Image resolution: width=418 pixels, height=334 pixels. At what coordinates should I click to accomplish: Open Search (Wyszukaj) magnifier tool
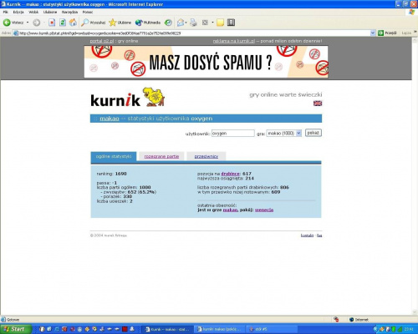[x=85, y=23]
